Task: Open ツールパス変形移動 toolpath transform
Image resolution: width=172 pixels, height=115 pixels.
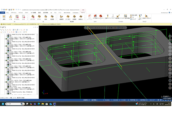Action: [125, 17]
